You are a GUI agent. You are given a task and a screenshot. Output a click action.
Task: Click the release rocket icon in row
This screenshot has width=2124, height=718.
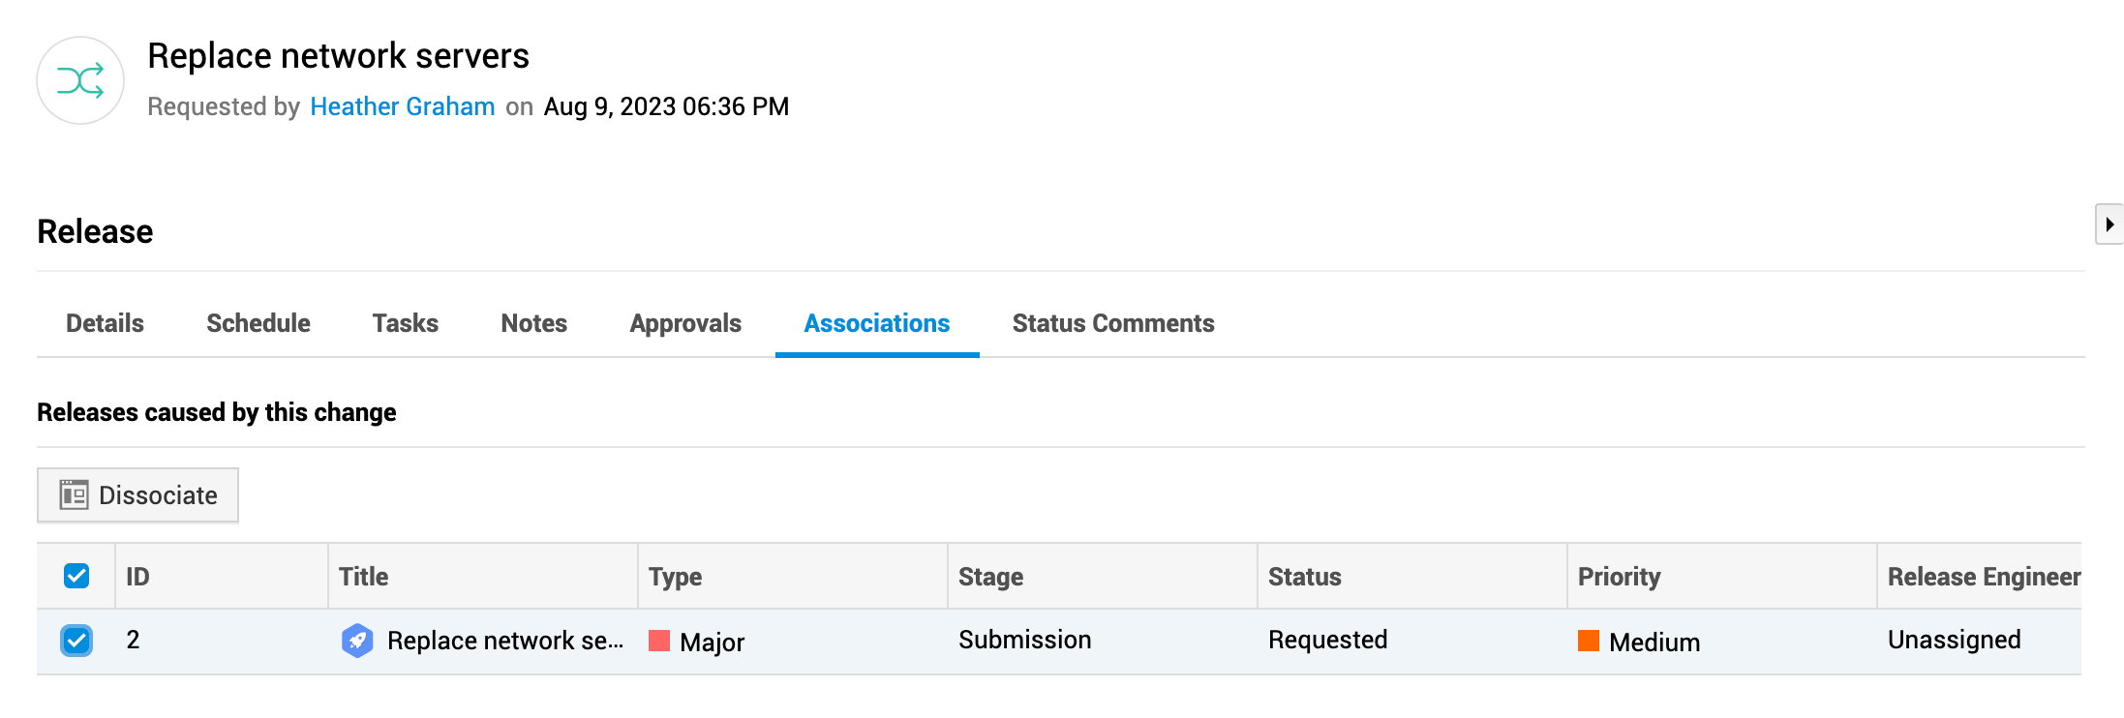pyautogui.click(x=357, y=641)
